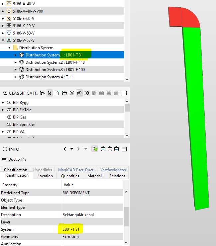This screenshot has width=216, height=246.
Task: Click the RIGIDSEGMENT predefined type value
Action: click(x=76, y=193)
